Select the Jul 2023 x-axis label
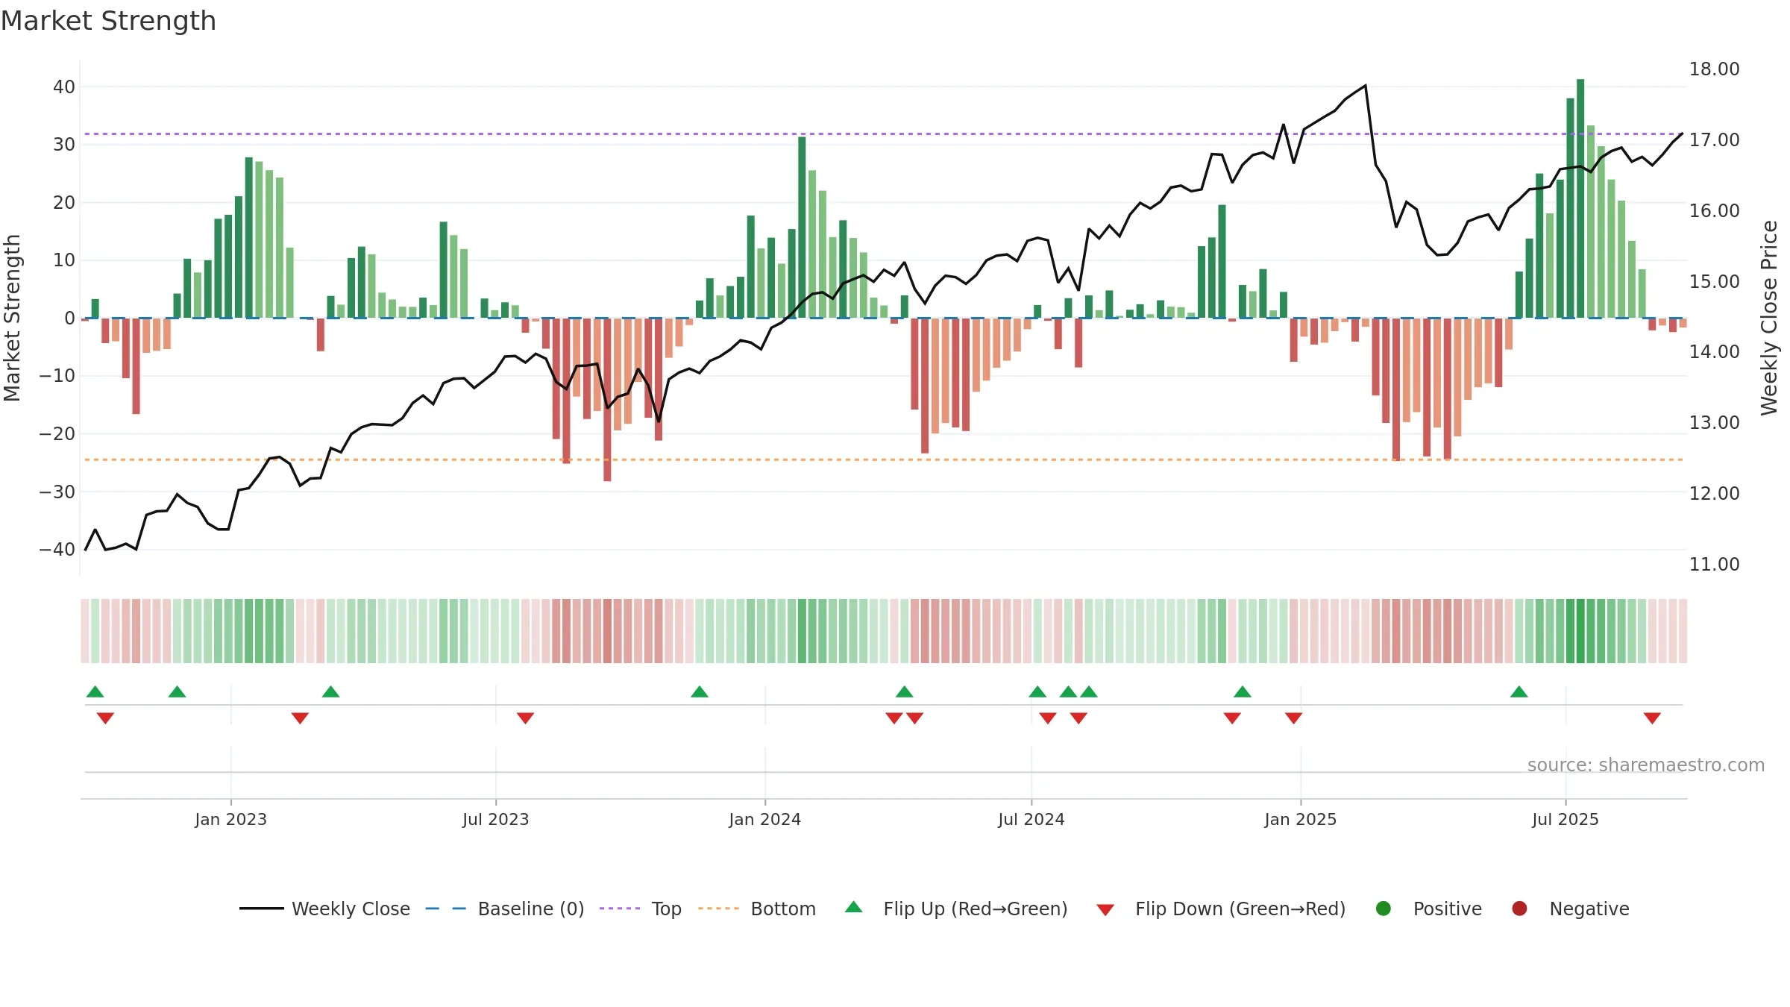1790x1007 pixels. (495, 819)
